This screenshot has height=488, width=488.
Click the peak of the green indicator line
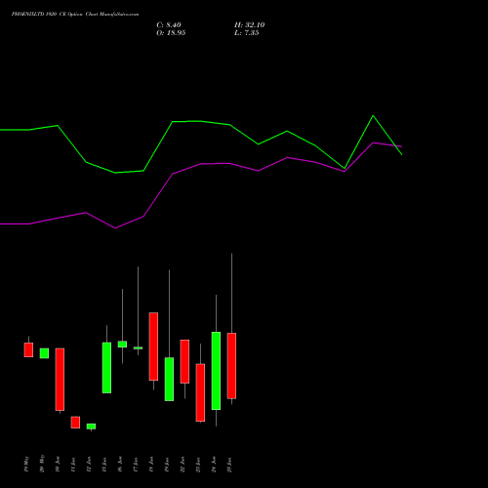pos(373,116)
